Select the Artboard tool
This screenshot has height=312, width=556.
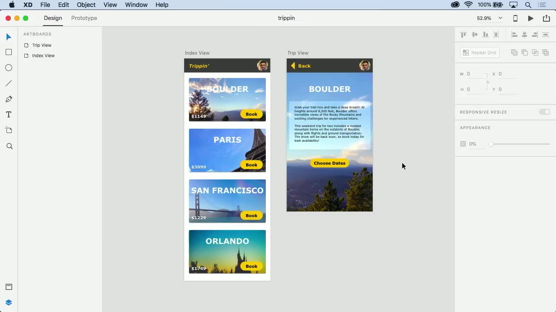pyautogui.click(x=9, y=130)
